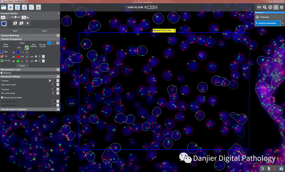This screenshot has width=285, height=172.
Task: Toggle Tritc channel visibility oval
Action: [x=13, y=57]
